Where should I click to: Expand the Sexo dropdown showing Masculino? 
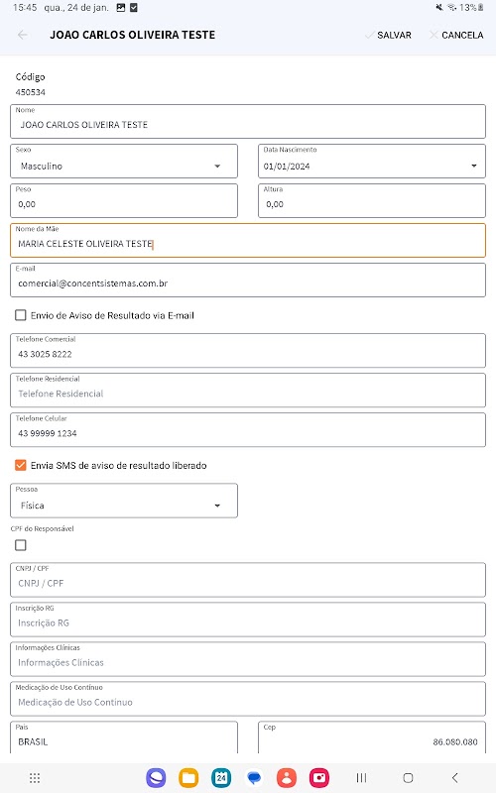tap(124, 162)
